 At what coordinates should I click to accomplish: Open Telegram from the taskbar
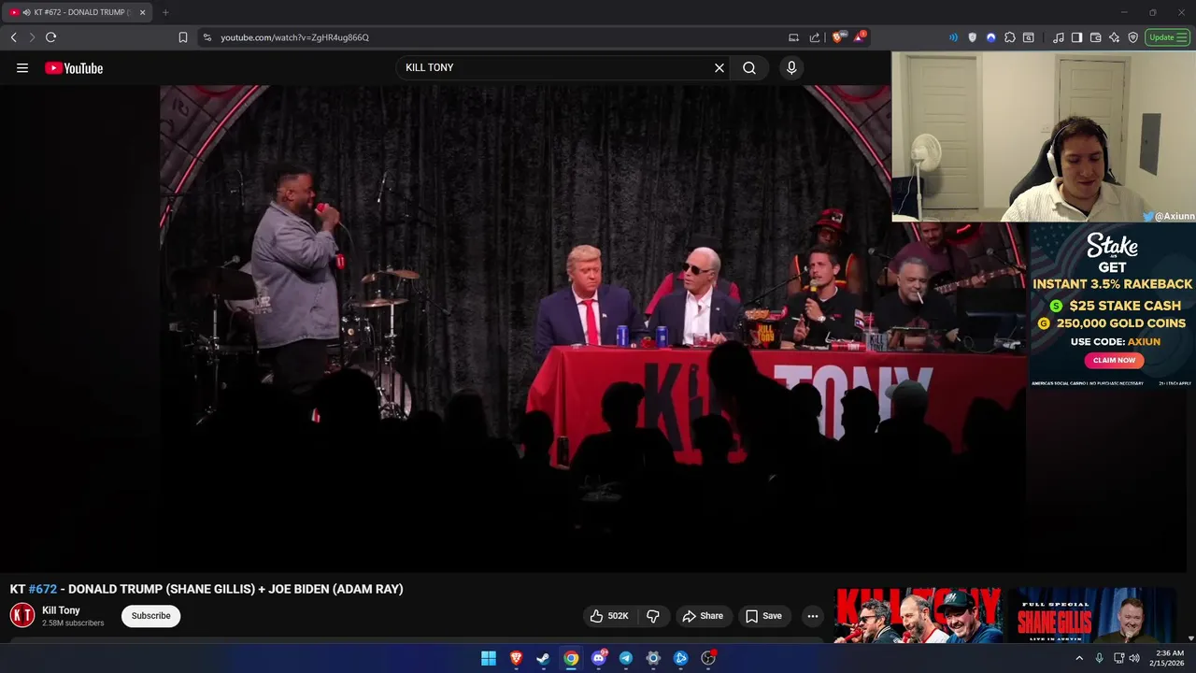(626, 658)
